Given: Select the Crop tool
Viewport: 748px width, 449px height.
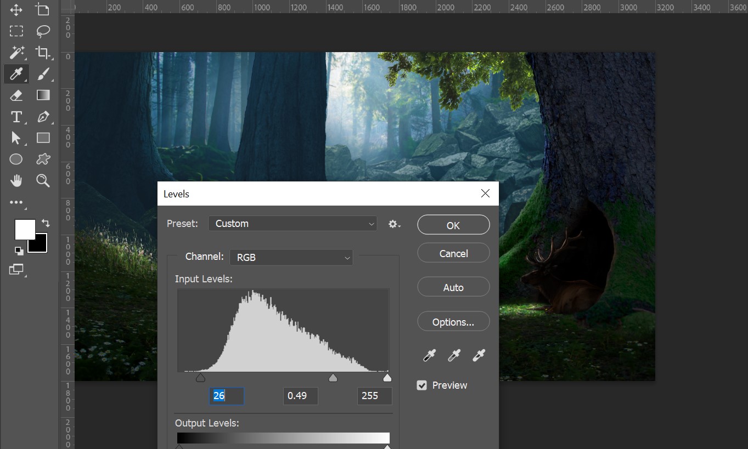Looking at the screenshot, I should [x=43, y=52].
